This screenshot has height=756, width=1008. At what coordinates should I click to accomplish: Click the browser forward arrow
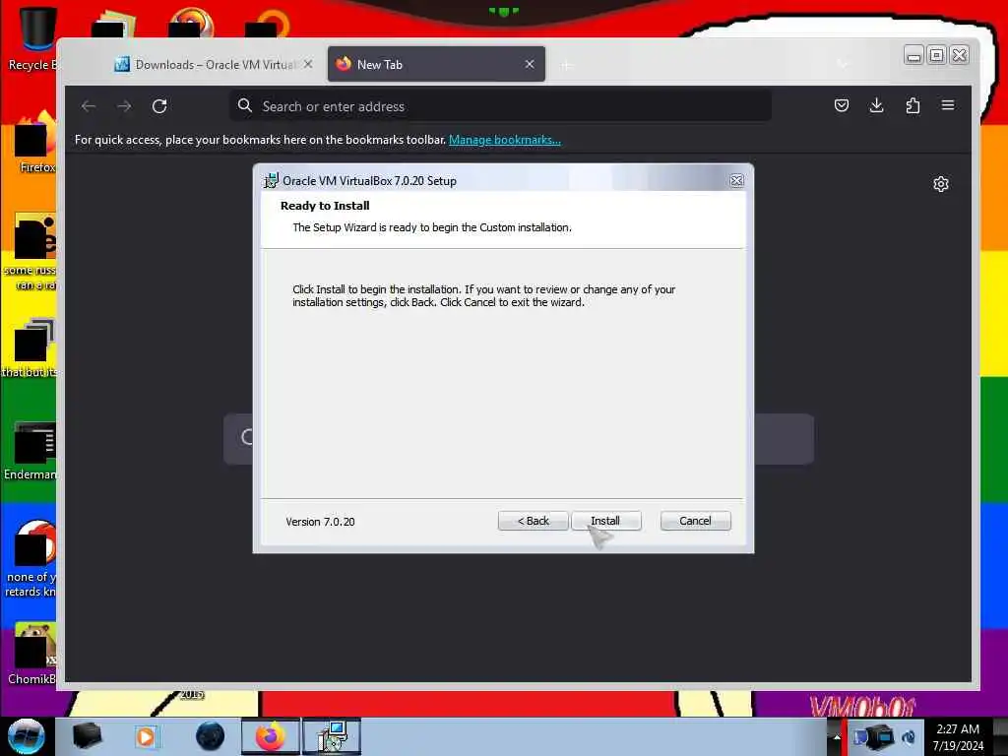[x=124, y=106]
